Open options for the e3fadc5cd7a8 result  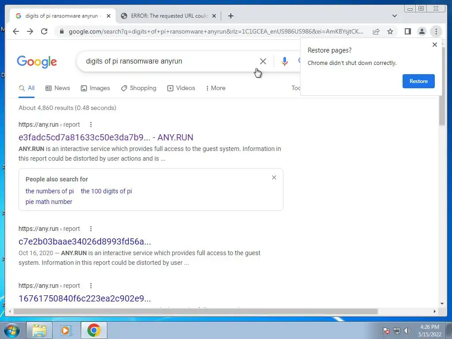coord(91,124)
